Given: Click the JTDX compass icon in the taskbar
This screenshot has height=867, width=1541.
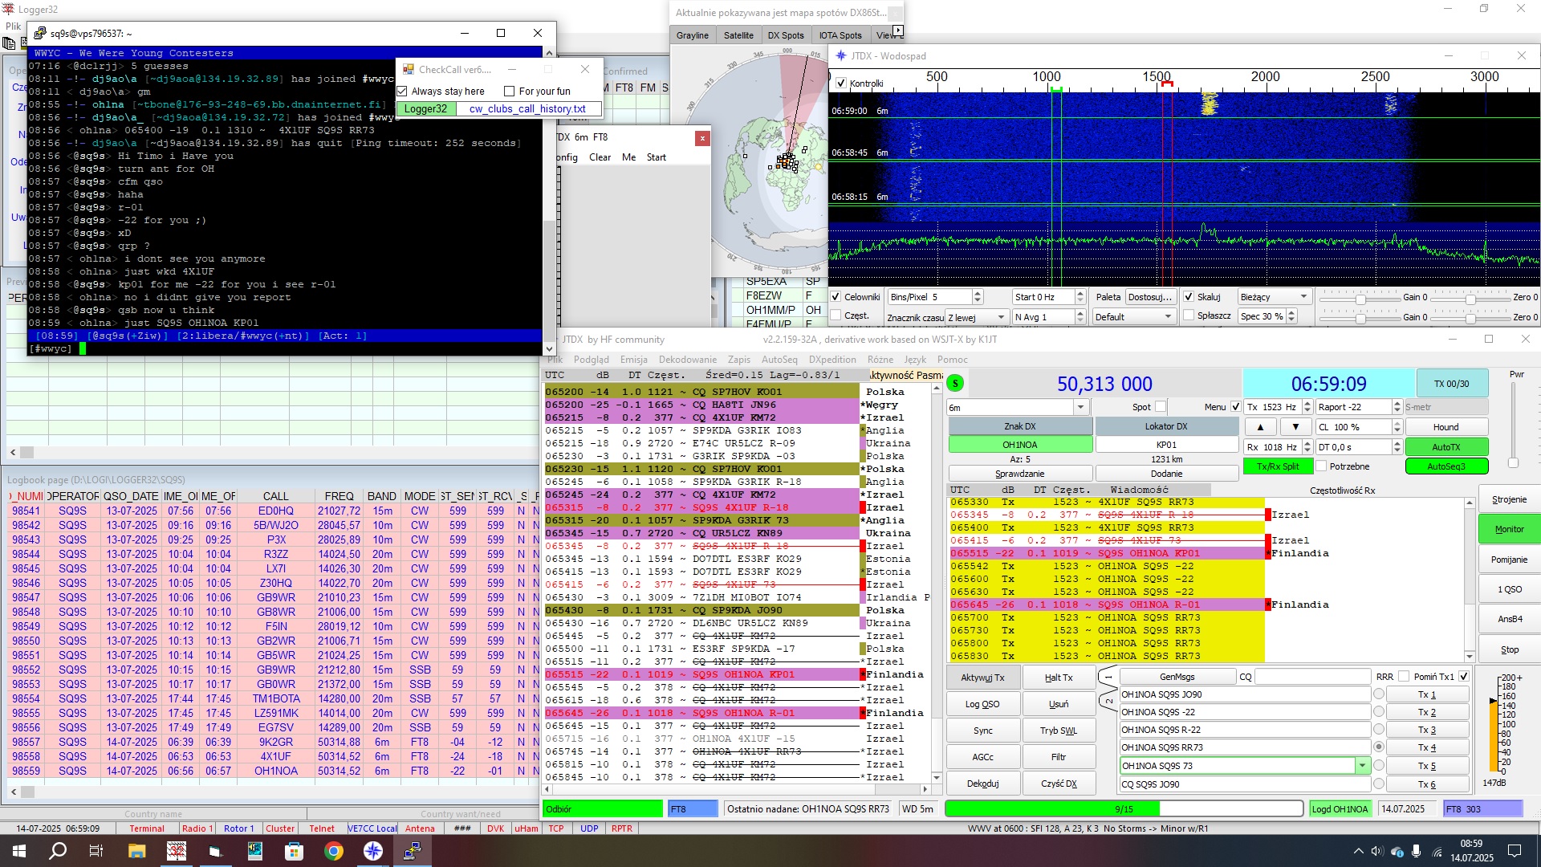Looking at the screenshot, I should point(373,851).
